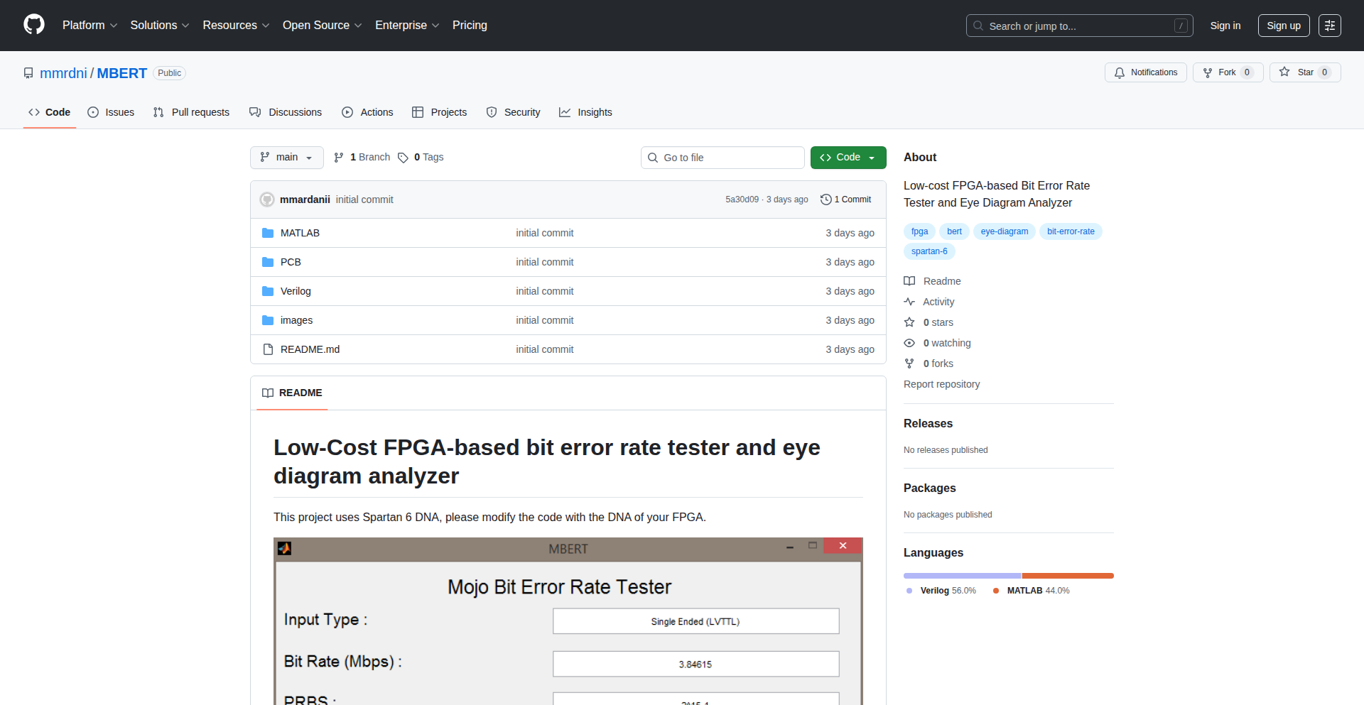Click the Fork repository icon
The image size is (1364, 705).
1208,72
